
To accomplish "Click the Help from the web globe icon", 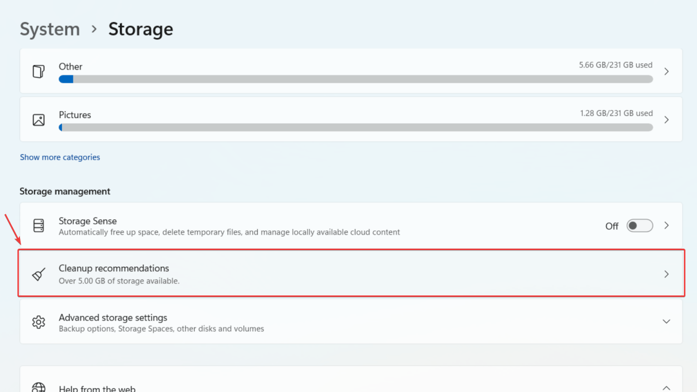I will 39,387.
